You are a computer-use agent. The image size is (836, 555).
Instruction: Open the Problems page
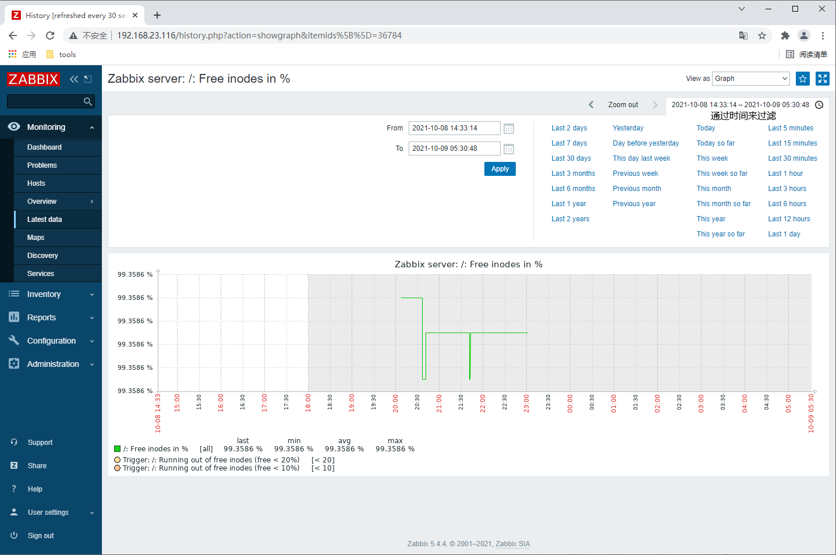pos(42,165)
